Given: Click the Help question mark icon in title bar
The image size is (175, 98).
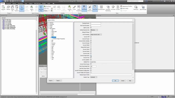Looking at the screenshot, I should coord(165,1).
